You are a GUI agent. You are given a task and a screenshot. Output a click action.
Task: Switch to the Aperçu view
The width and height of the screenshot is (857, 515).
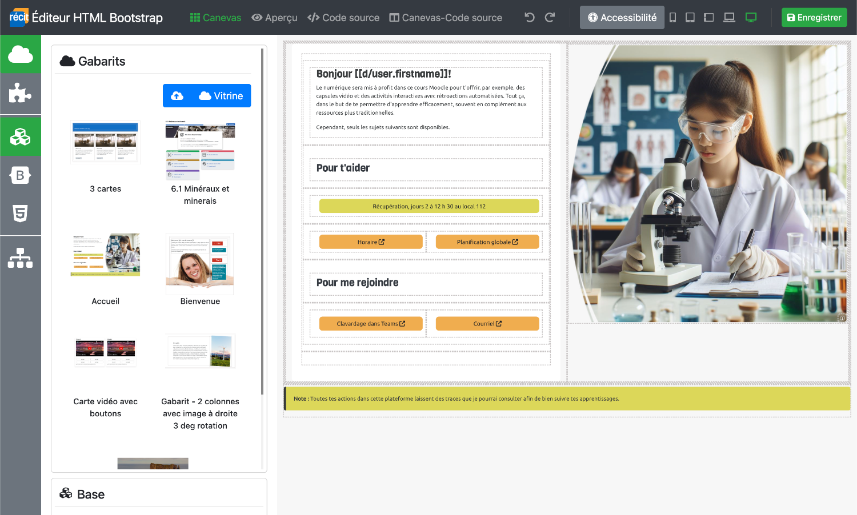tap(274, 18)
